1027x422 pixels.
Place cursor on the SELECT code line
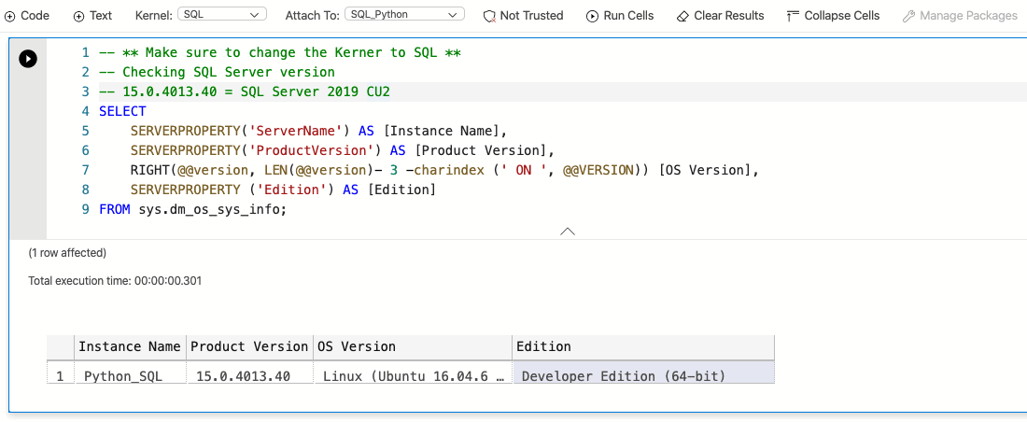[123, 111]
